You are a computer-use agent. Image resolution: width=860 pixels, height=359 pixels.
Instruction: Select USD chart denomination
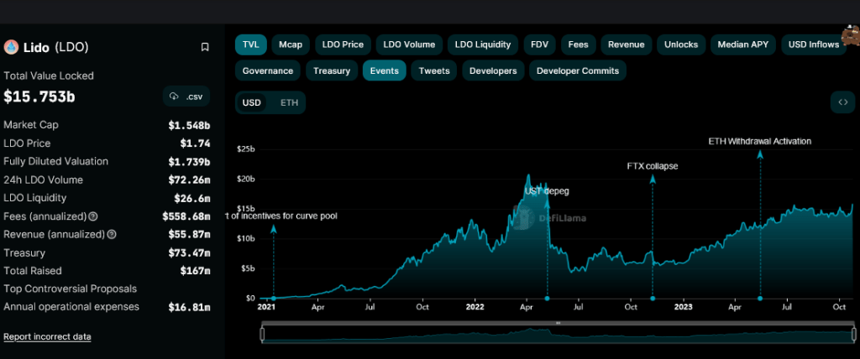pos(252,102)
